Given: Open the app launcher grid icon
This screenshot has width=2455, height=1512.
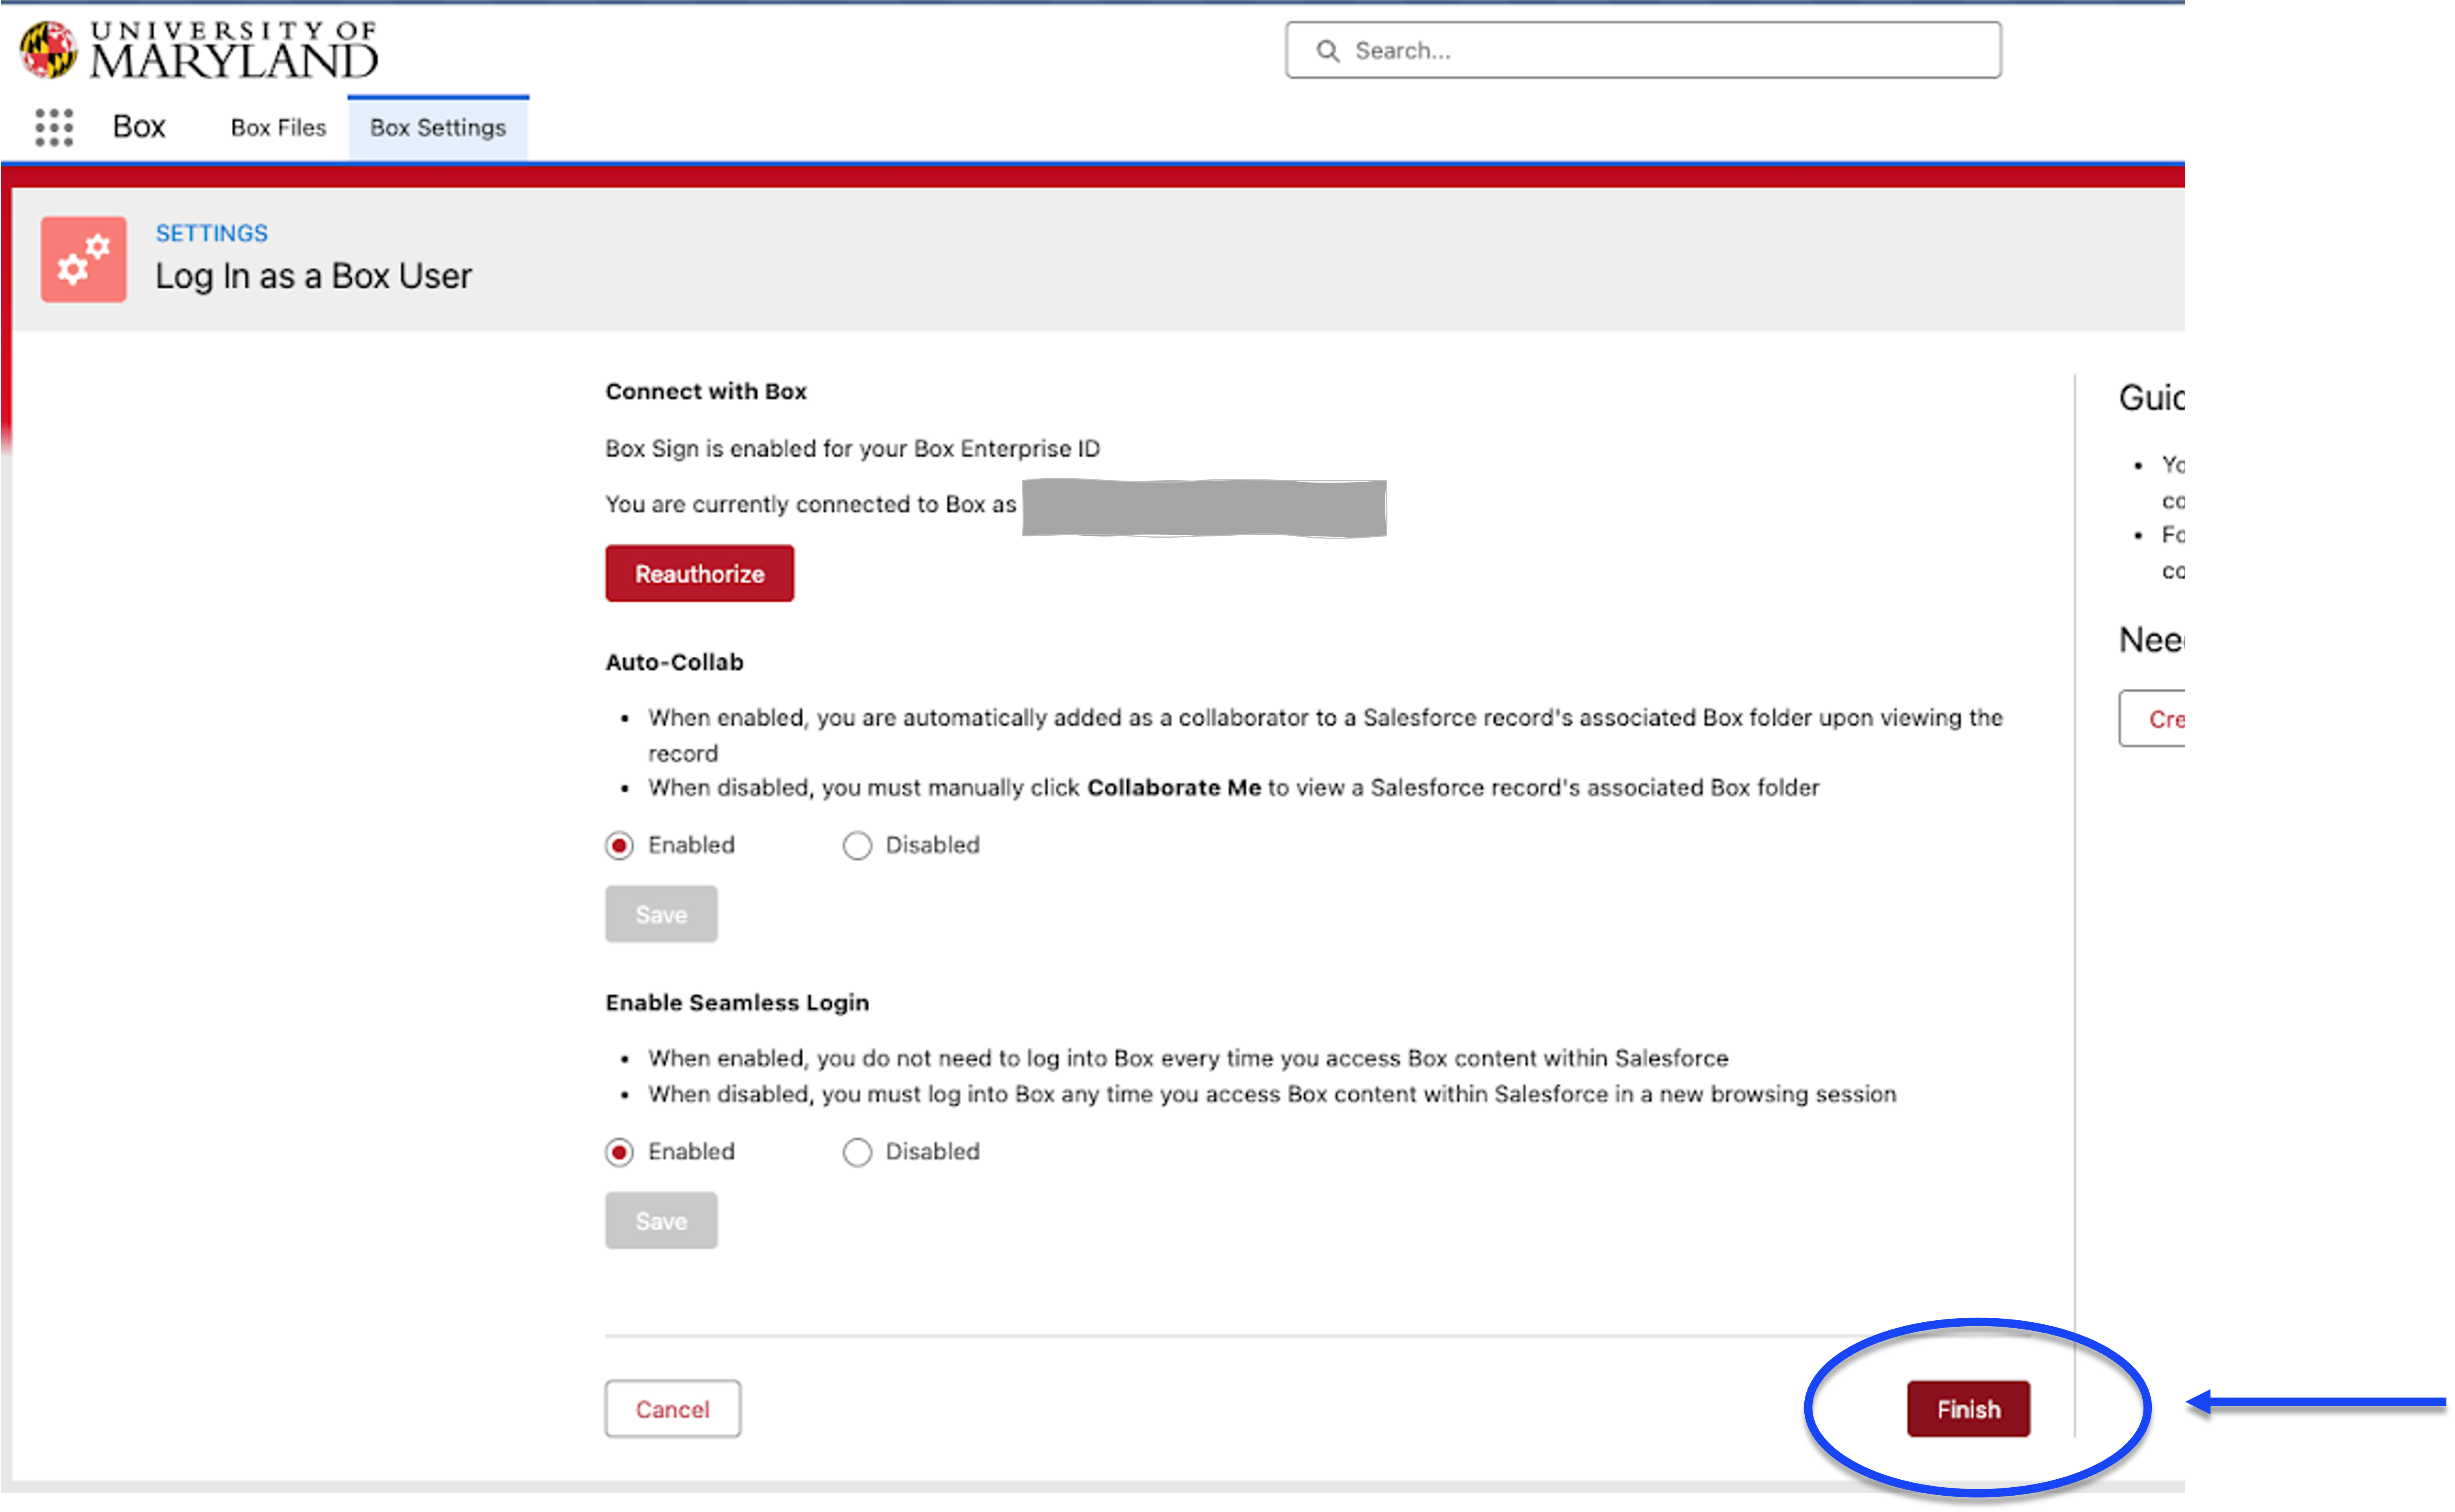Looking at the screenshot, I should pos(54,127).
